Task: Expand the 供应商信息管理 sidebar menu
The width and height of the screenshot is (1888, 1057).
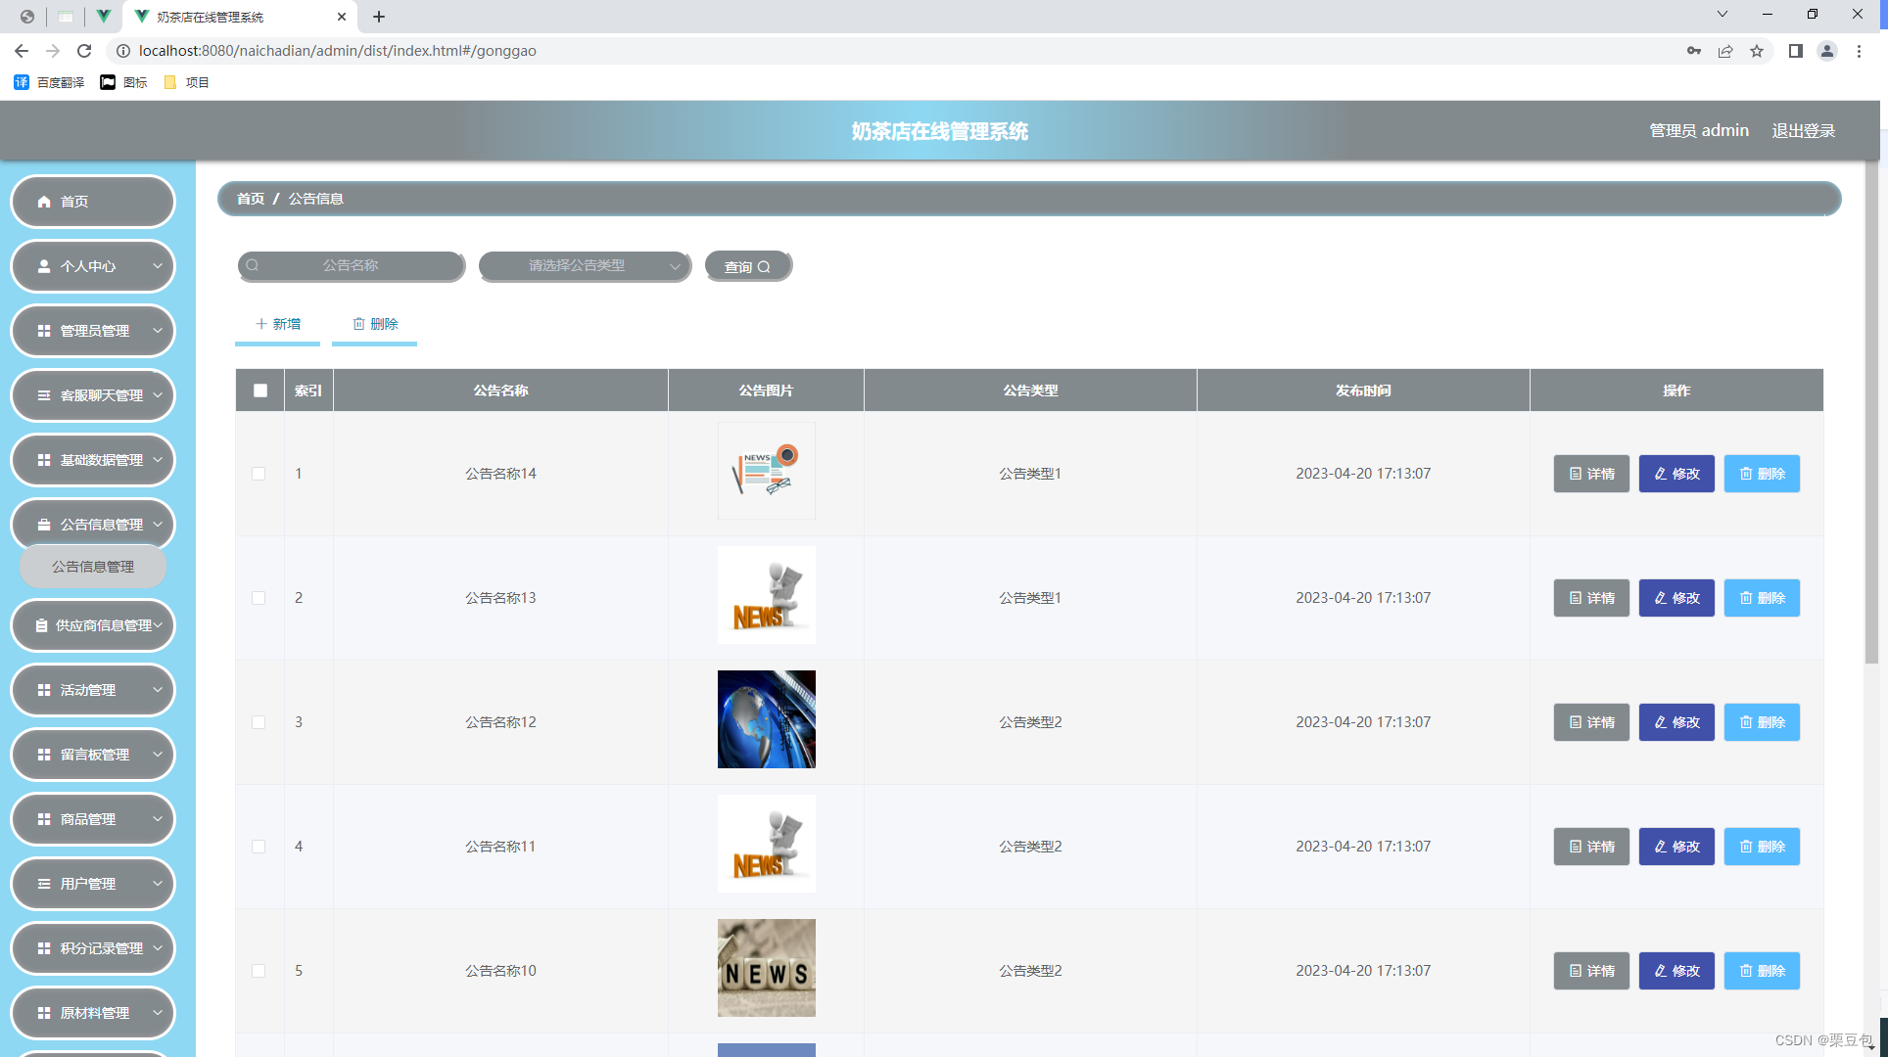Action: (93, 625)
